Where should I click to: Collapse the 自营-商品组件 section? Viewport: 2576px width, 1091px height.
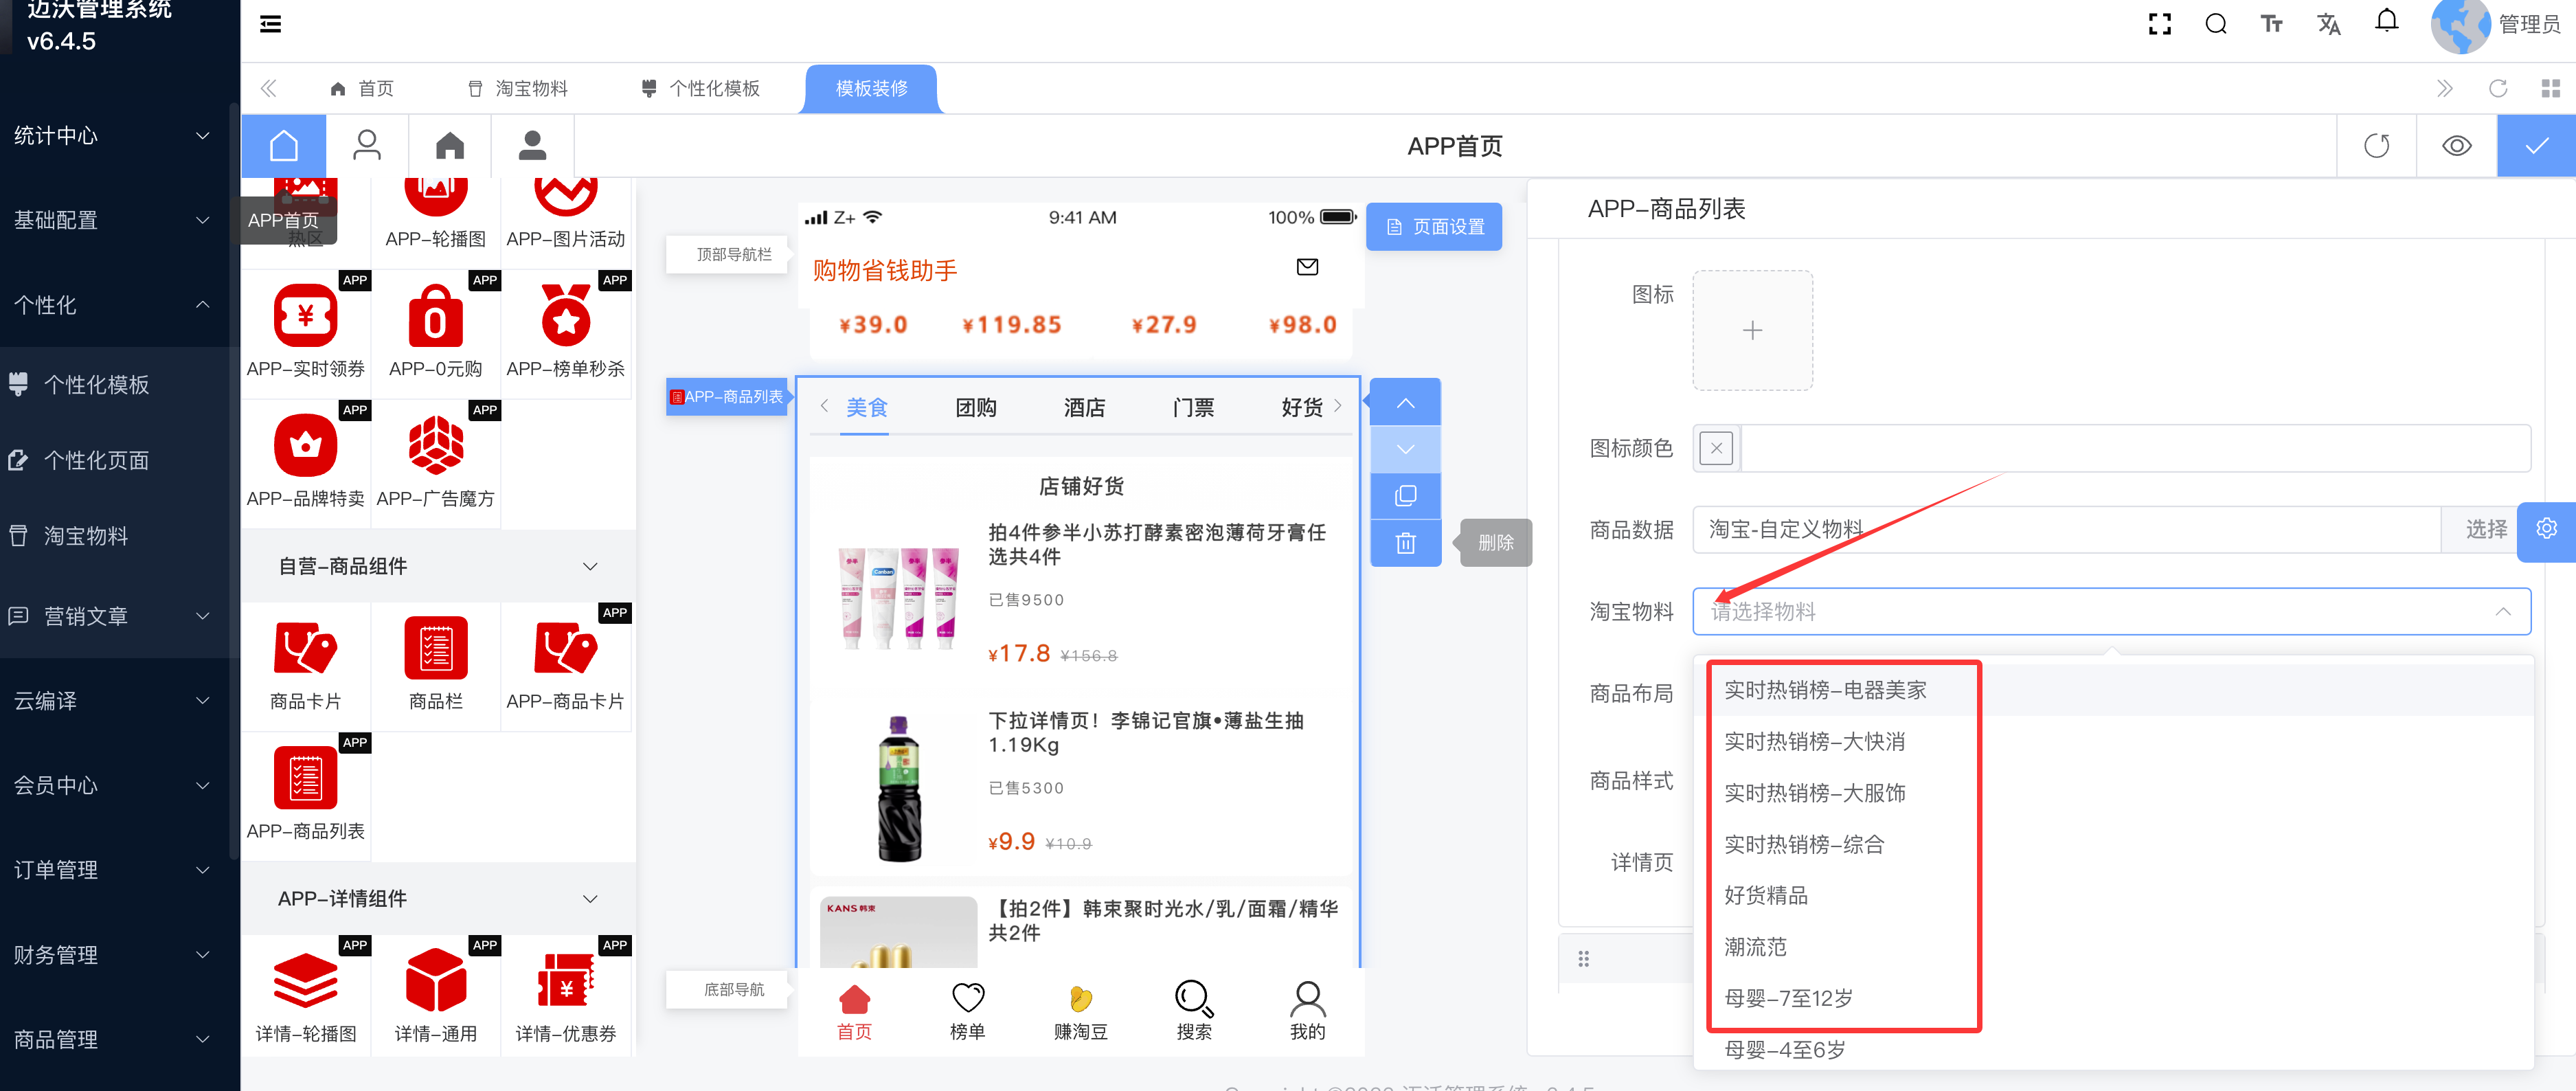click(x=590, y=566)
